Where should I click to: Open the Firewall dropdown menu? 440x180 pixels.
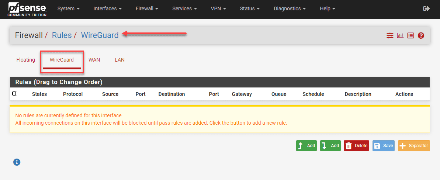tap(147, 8)
